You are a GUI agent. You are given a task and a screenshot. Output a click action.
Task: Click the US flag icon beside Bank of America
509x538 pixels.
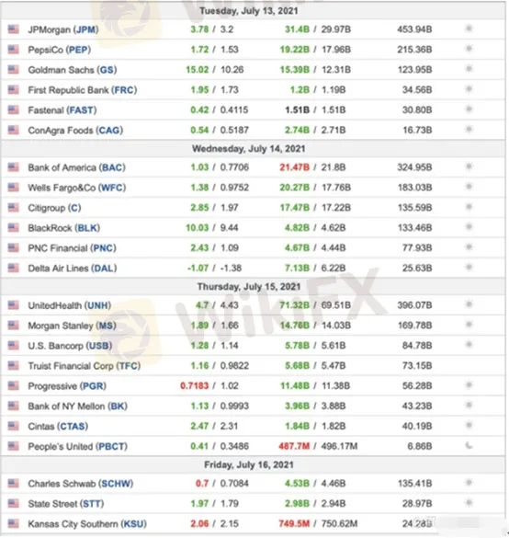coord(14,167)
